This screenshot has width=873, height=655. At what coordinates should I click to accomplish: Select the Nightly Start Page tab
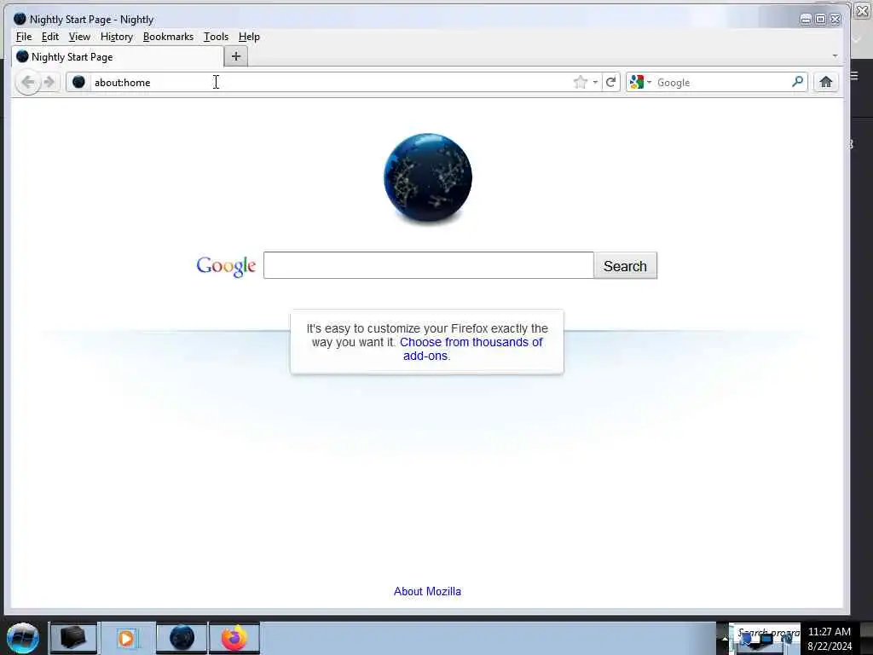[x=118, y=57]
